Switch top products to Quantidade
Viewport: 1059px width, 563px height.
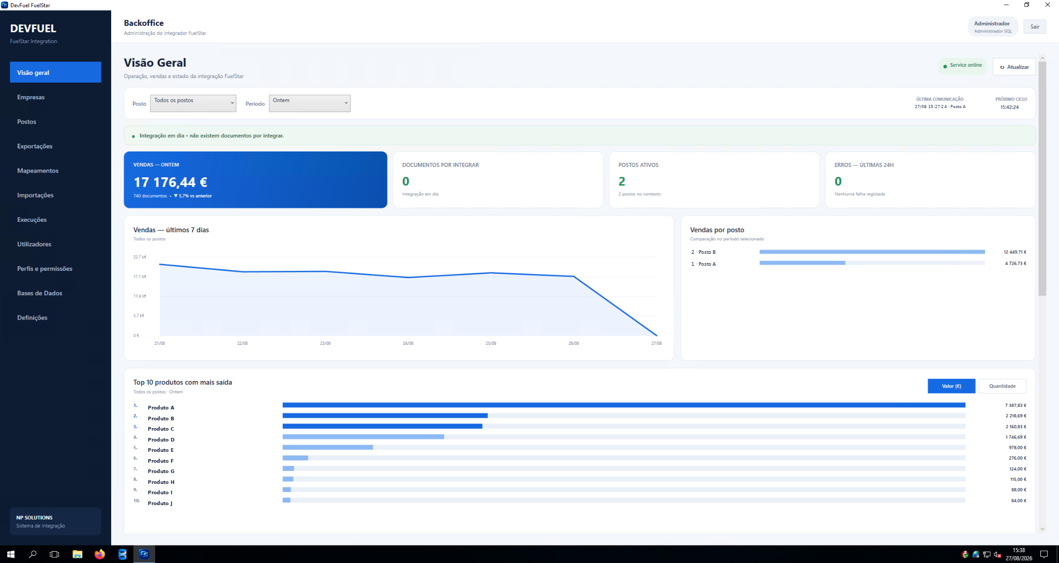[x=1002, y=386]
